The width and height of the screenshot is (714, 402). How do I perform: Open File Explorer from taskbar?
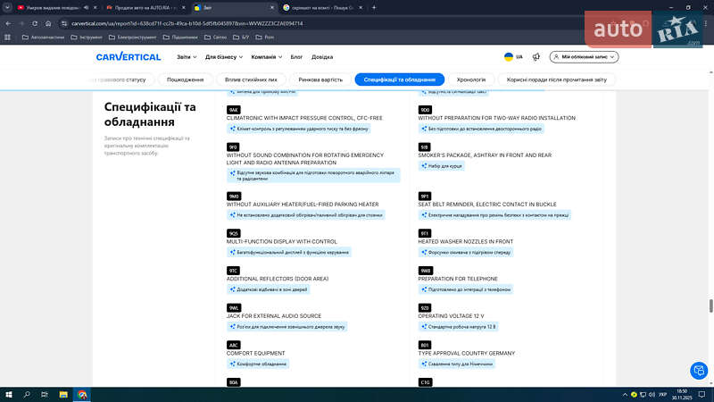click(64, 394)
